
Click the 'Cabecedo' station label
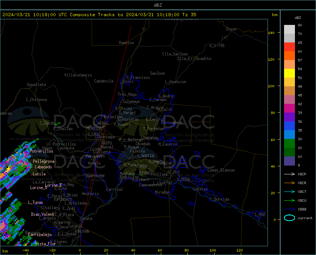(43, 167)
